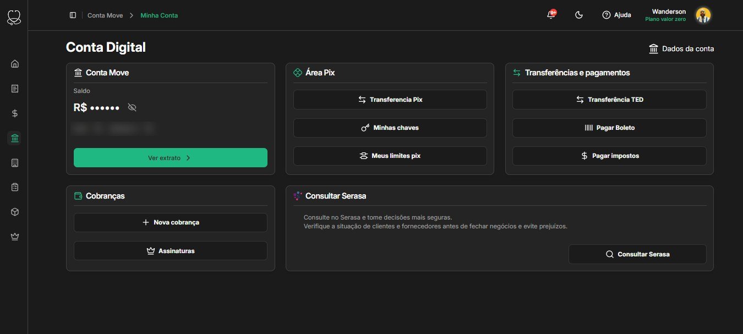Click the Pagar Boleto button
This screenshot has height=334, width=743.
[609, 128]
